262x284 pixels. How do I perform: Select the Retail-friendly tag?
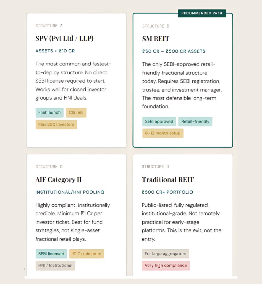pyautogui.click(x=195, y=121)
